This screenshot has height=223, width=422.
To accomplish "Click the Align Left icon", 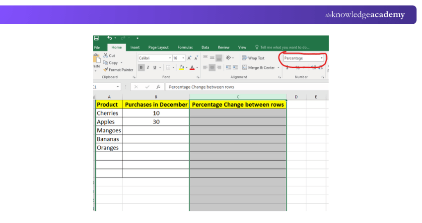I will tap(206, 67).
